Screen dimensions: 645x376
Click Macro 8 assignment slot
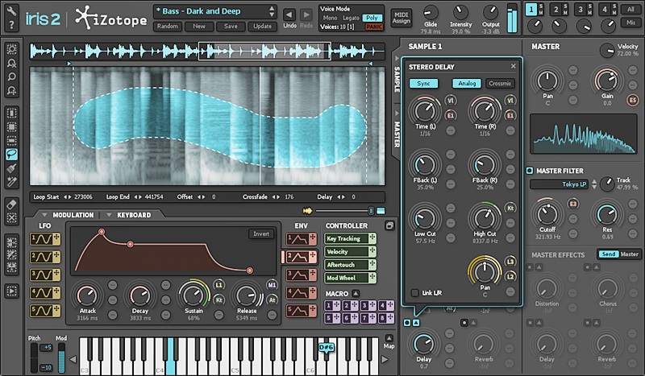(386, 318)
